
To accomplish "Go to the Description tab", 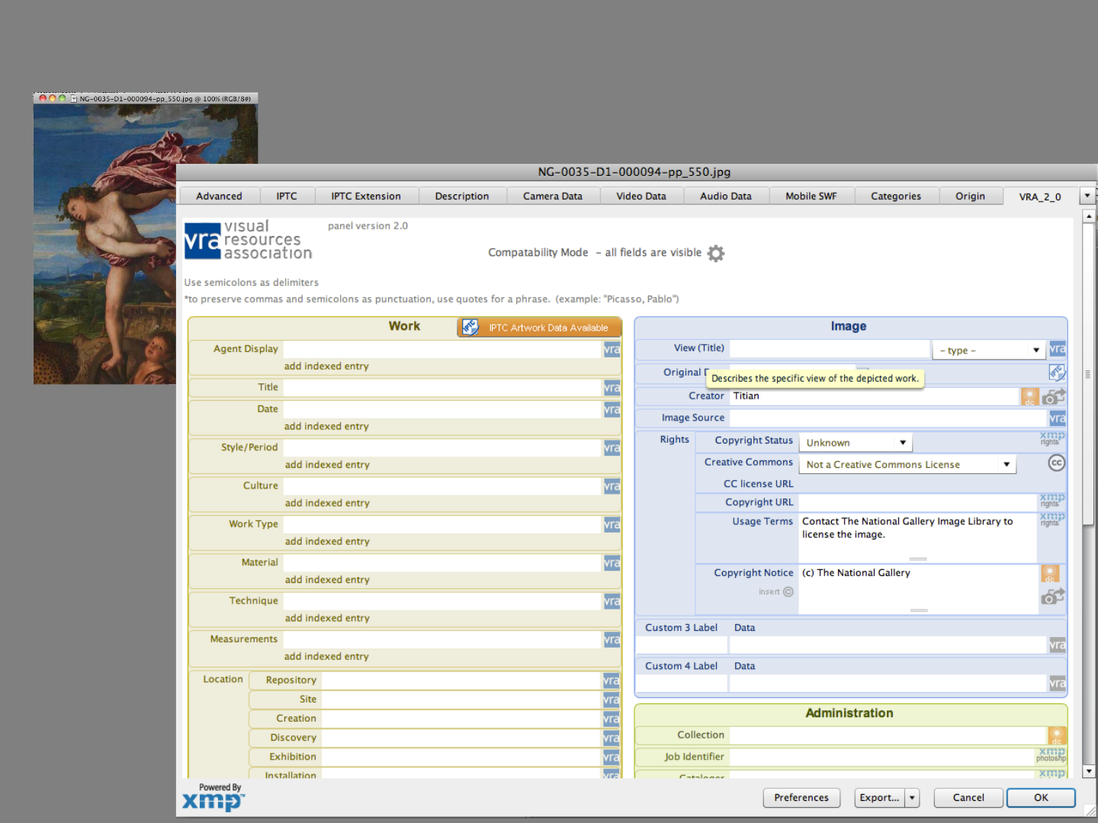I will click(x=462, y=196).
